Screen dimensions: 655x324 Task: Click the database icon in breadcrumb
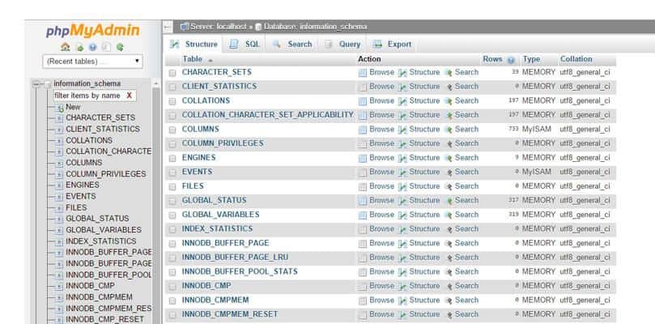click(258, 27)
